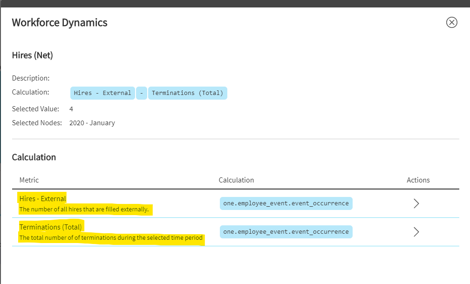470x284 pixels.
Task: Click the Calculation column header
Action: pyautogui.click(x=236, y=180)
